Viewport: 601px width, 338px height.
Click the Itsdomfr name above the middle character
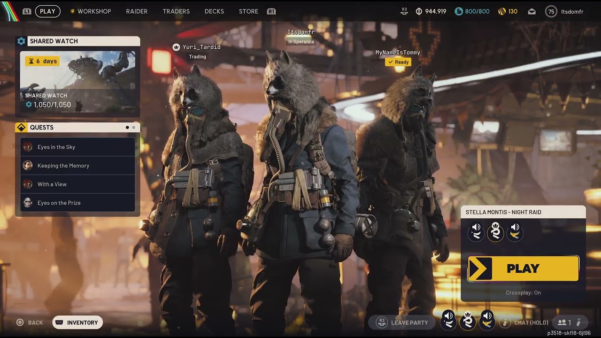pyautogui.click(x=301, y=32)
